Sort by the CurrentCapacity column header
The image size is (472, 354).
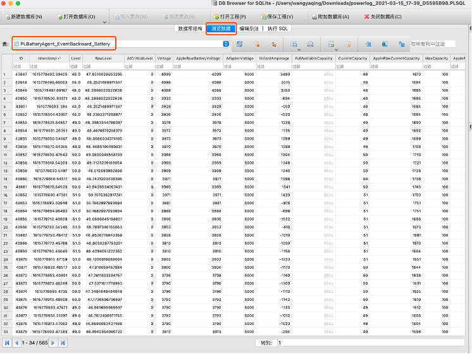[352, 58]
